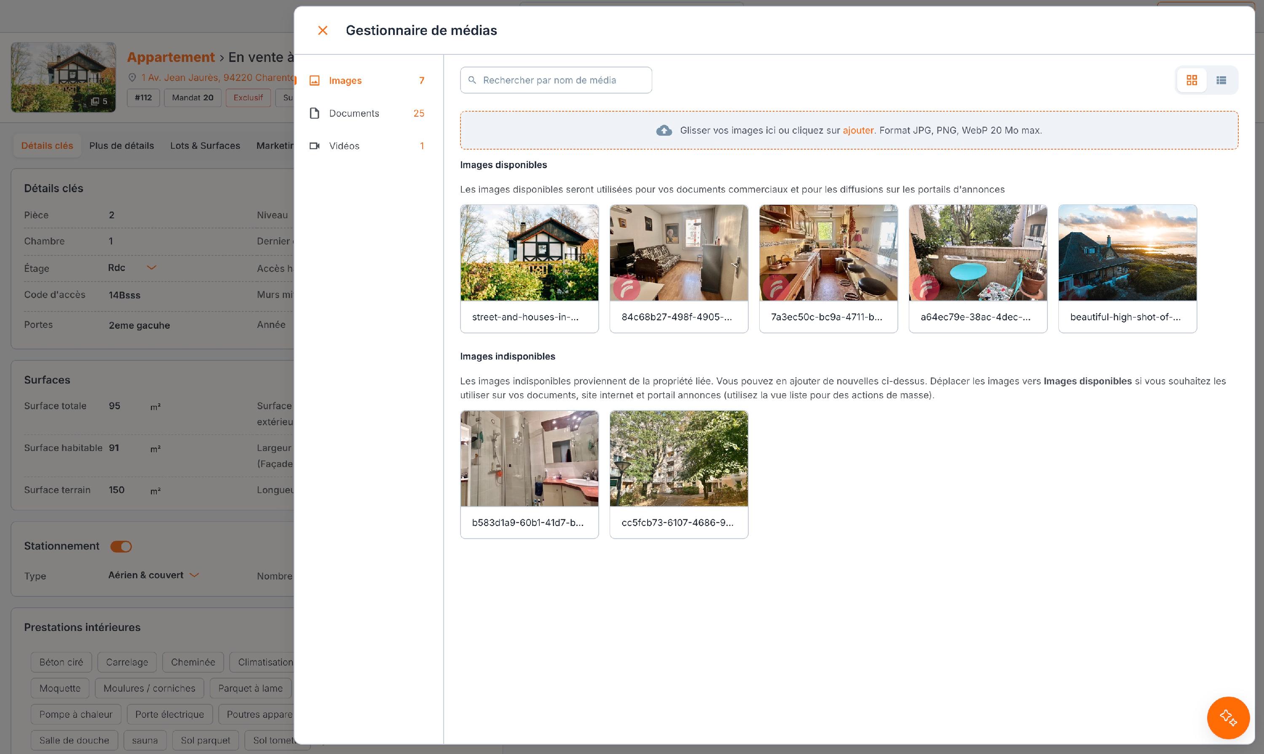Viewport: 1264px width, 754px height.
Task: Click the #112 reference tag
Action: tap(143, 97)
